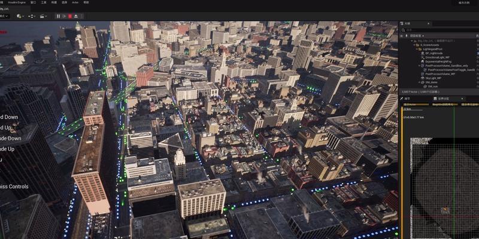Click the eject from player button
This screenshot has height=239, width=479.
click(x=76, y=16)
